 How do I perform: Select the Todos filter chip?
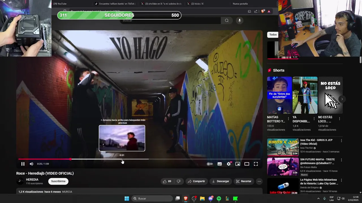click(273, 35)
